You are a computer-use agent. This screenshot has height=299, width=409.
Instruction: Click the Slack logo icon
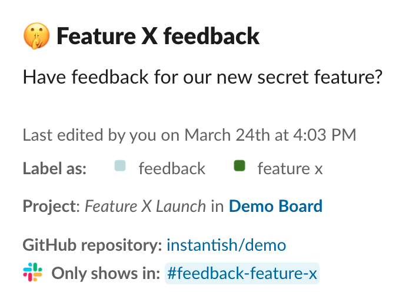coord(32,272)
